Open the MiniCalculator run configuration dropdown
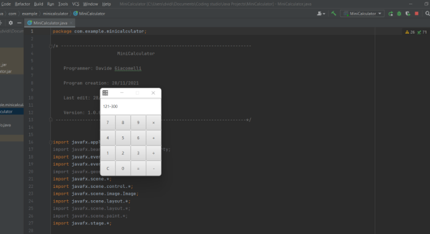 [362, 14]
